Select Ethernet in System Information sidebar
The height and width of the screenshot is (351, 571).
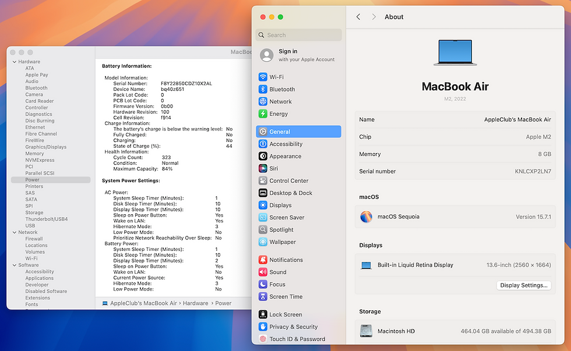(x=35, y=127)
